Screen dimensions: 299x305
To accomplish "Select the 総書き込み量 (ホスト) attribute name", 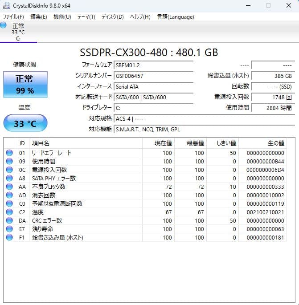I will [57, 237].
